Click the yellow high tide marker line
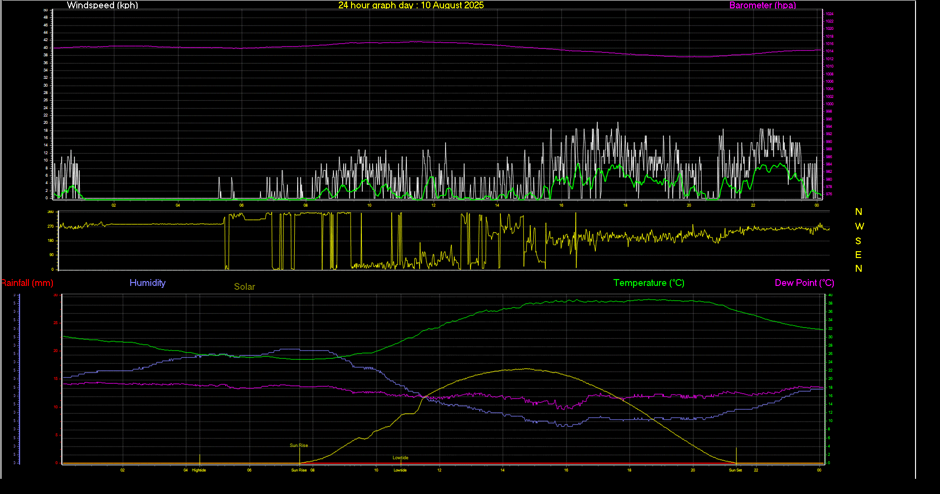This screenshot has height=494, width=940. tap(199, 459)
